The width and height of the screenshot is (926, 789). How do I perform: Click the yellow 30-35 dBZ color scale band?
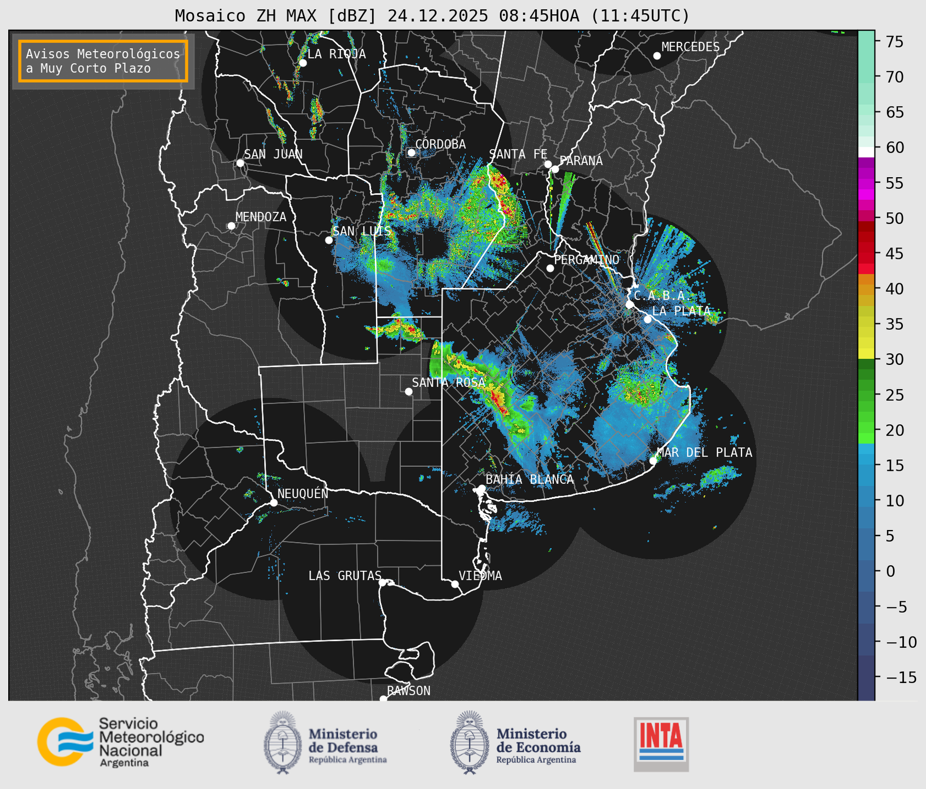[866, 341]
